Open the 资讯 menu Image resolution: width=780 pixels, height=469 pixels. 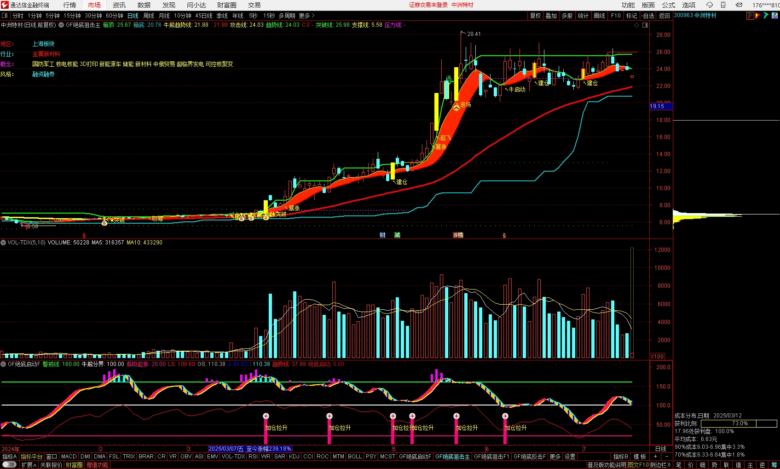point(119,5)
